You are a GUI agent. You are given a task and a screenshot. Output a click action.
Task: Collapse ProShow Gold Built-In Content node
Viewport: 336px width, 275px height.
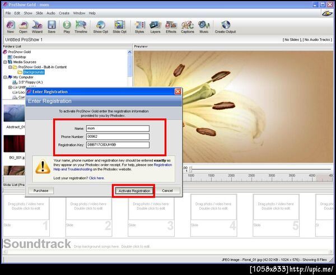click(10, 67)
